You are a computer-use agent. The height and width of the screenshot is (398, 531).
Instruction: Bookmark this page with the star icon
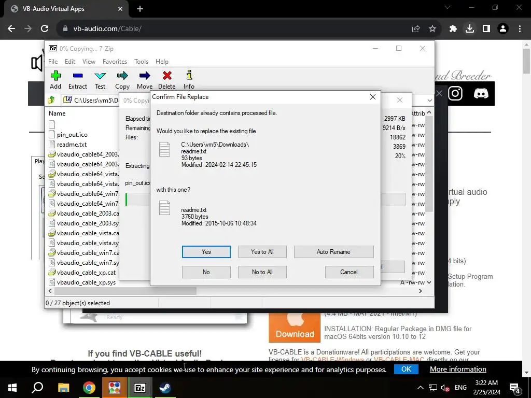(432, 29)
